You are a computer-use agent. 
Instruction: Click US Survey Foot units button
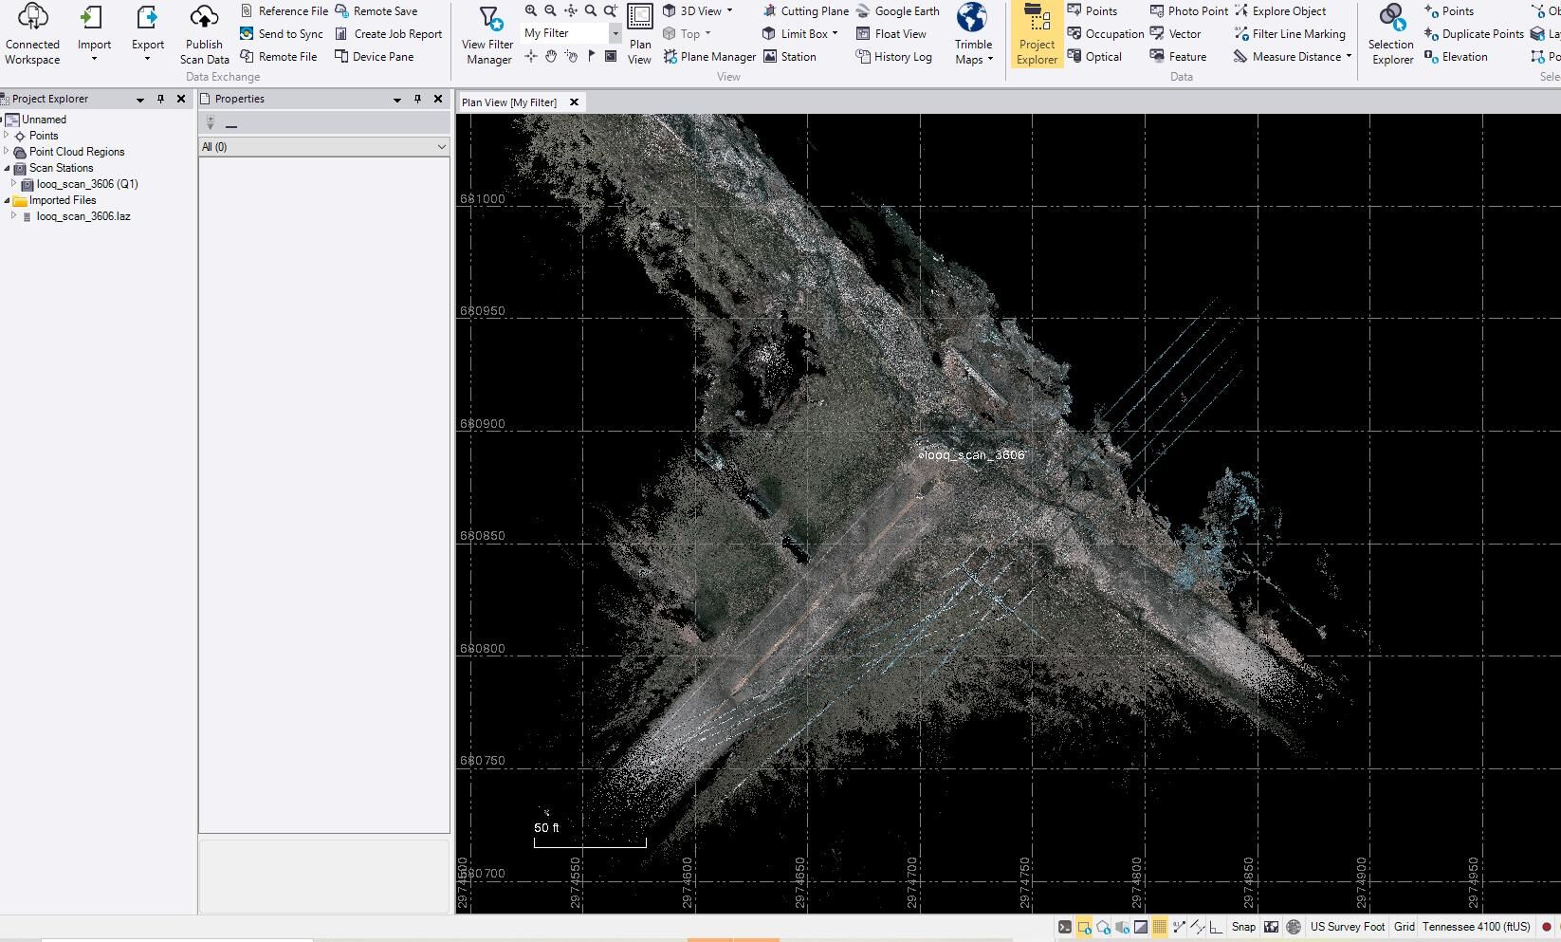click(1347, 927)
